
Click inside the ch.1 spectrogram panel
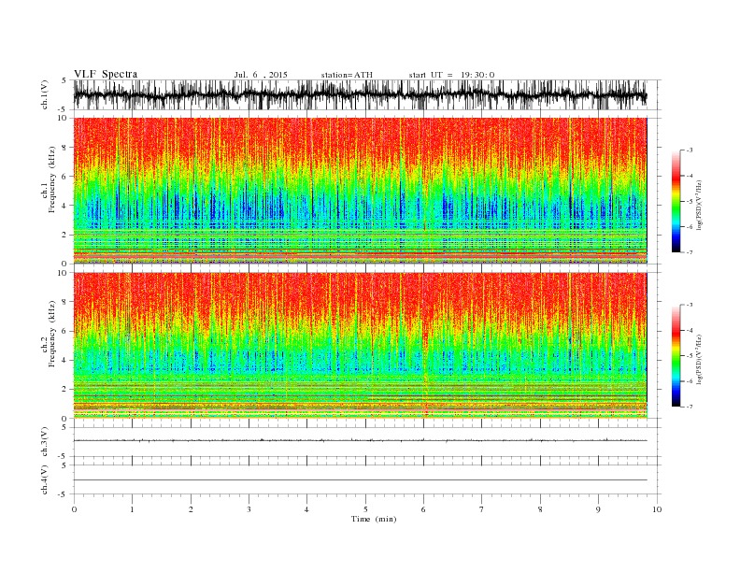click(x=360, y=191)
